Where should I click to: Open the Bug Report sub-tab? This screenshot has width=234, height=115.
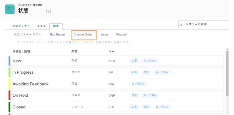pos(58,34)
